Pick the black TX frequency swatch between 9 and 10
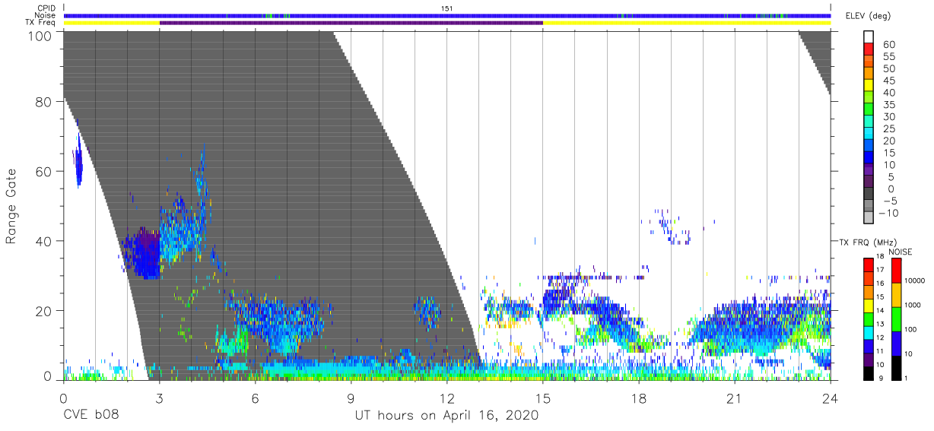 click(x=868, y=372)
